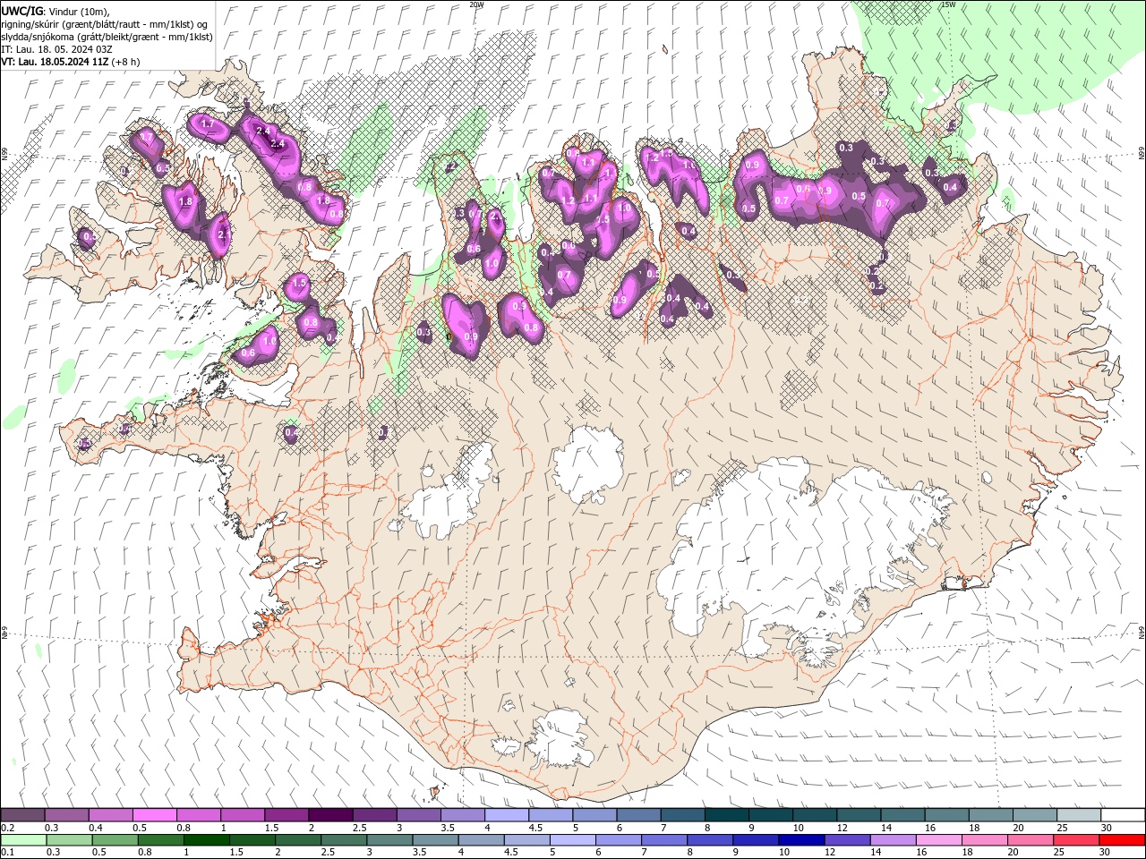The width and height of the screenshot is (1146, 859).
Task: Click the top-row legend swatch between 6 and 7
Action: point(639,815)
